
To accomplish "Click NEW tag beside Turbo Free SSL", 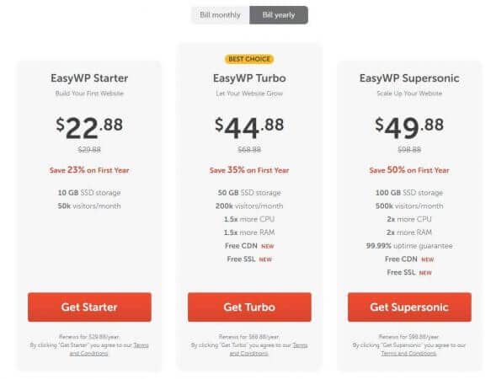I will [265, 259].
